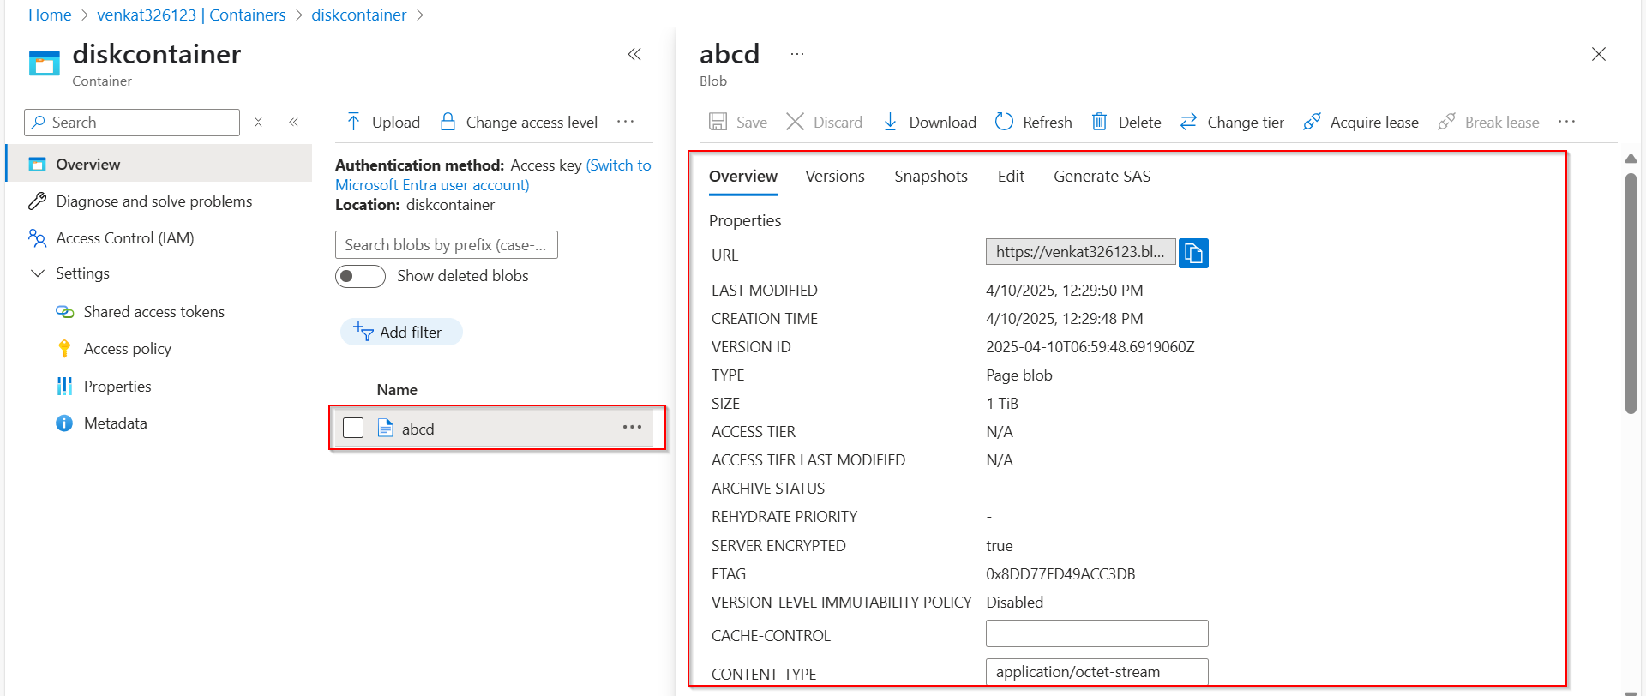Open Metadata in sidebar
Viewport: 1646px width, 696px height.
pos(116,423)
